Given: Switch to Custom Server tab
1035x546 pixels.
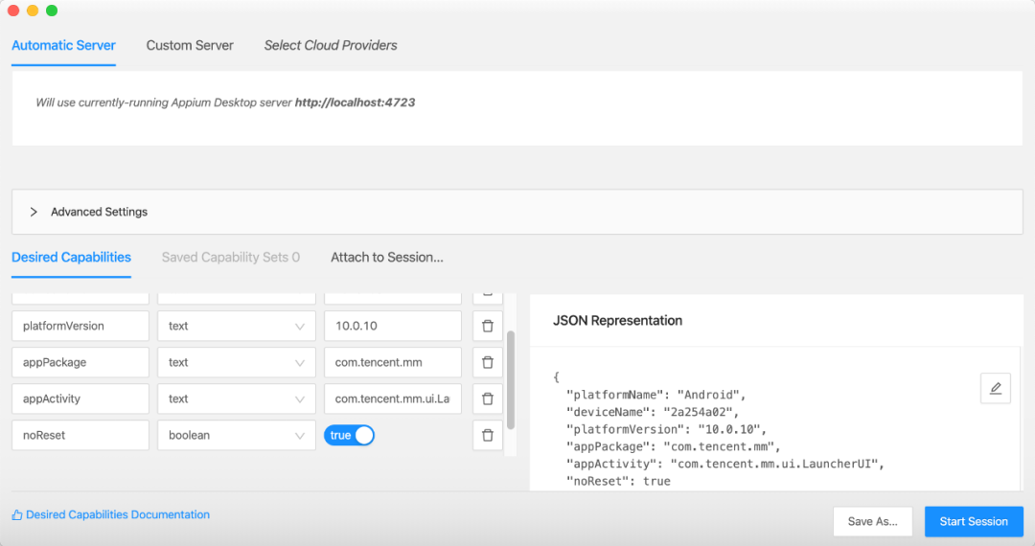Looking at the screenshot, I should point(190,45).
